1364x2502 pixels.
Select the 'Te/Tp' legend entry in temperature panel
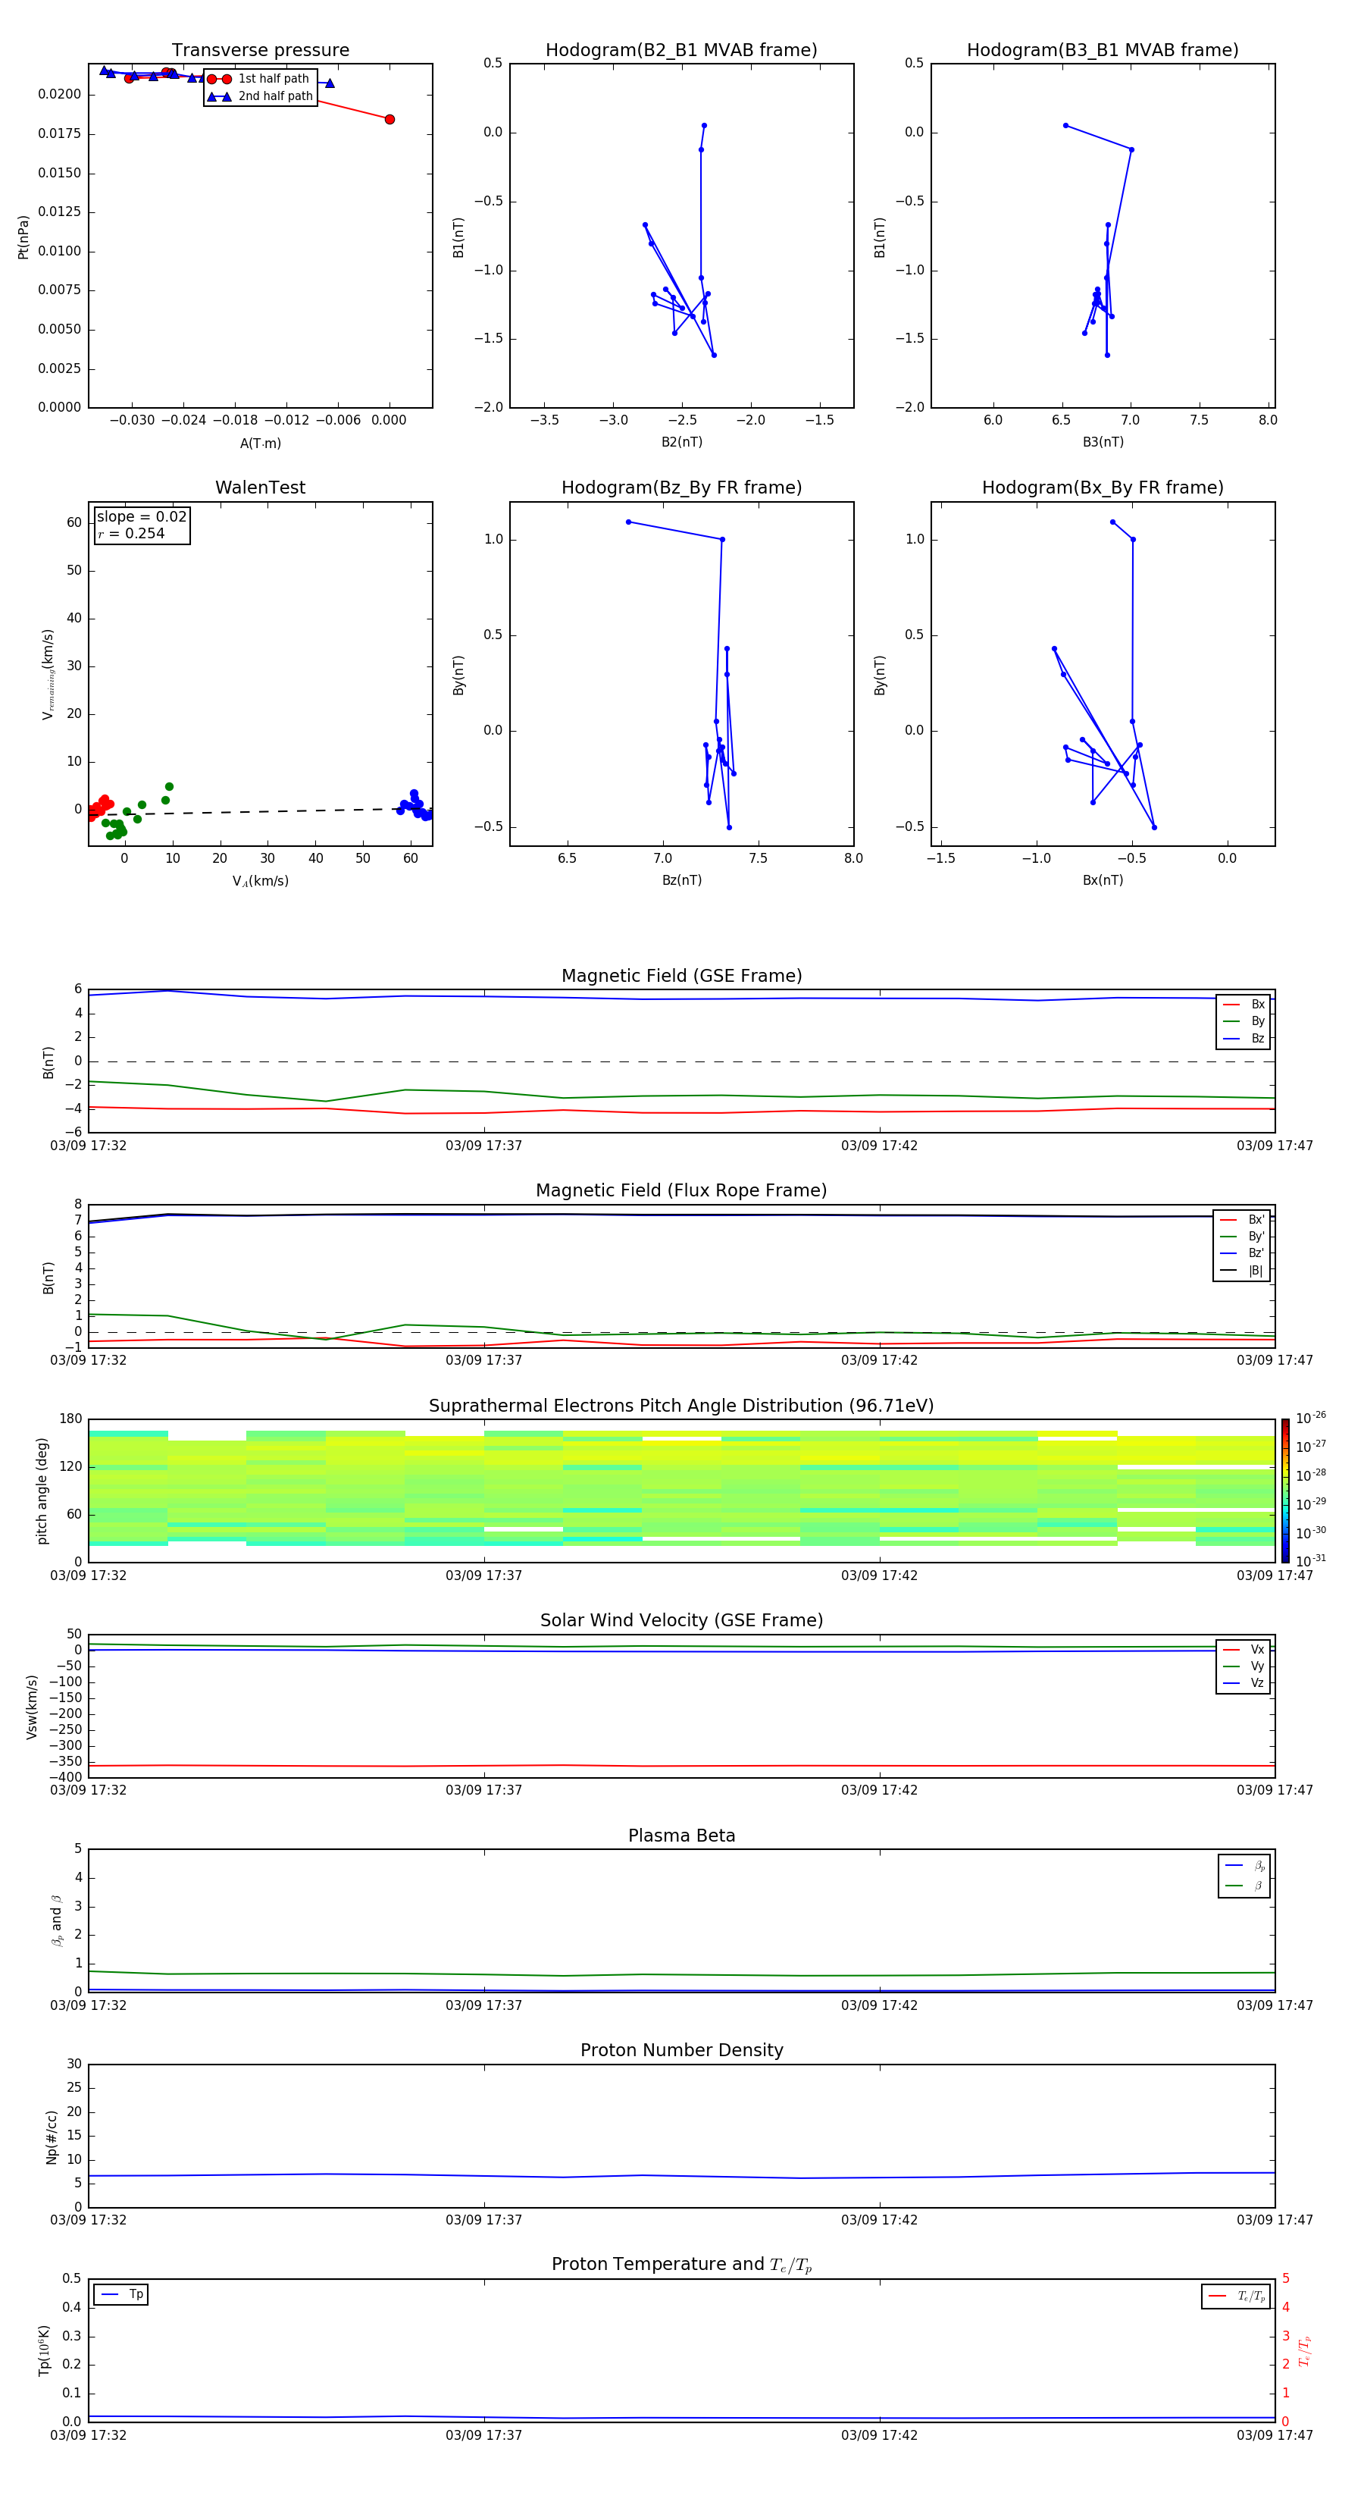[1237, 2296]
